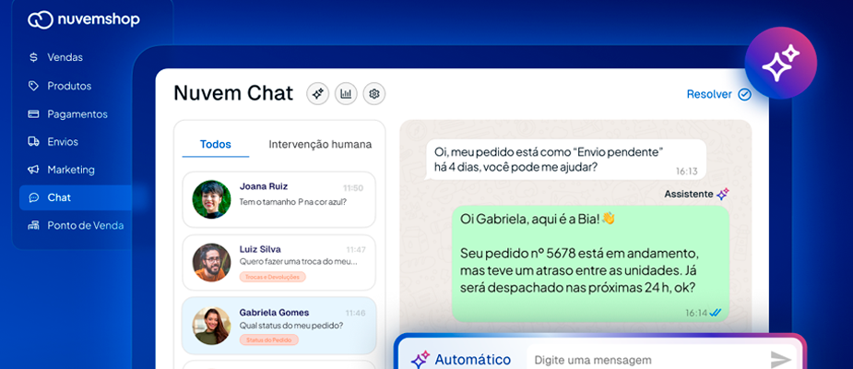Click Gabriela Gomes avatar
The width and height of the screenshot is (853, 369).
pos(211,326)
